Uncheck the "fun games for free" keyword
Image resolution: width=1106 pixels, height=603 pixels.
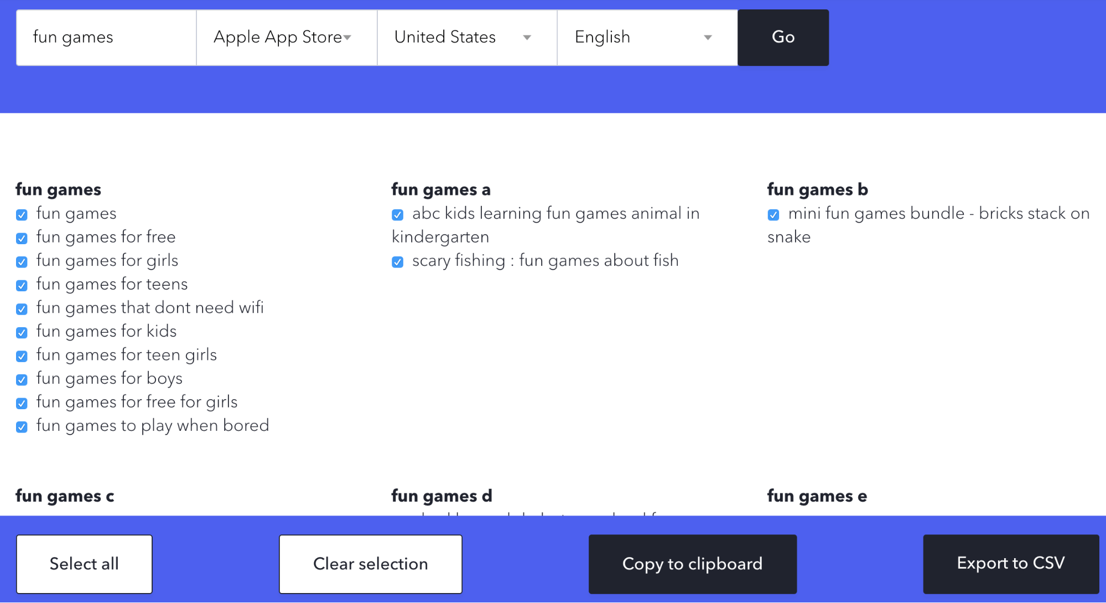point(22,238)
